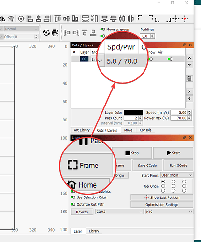
Task: Move layer up with arrow icon
Action: (x=189, y=58)
